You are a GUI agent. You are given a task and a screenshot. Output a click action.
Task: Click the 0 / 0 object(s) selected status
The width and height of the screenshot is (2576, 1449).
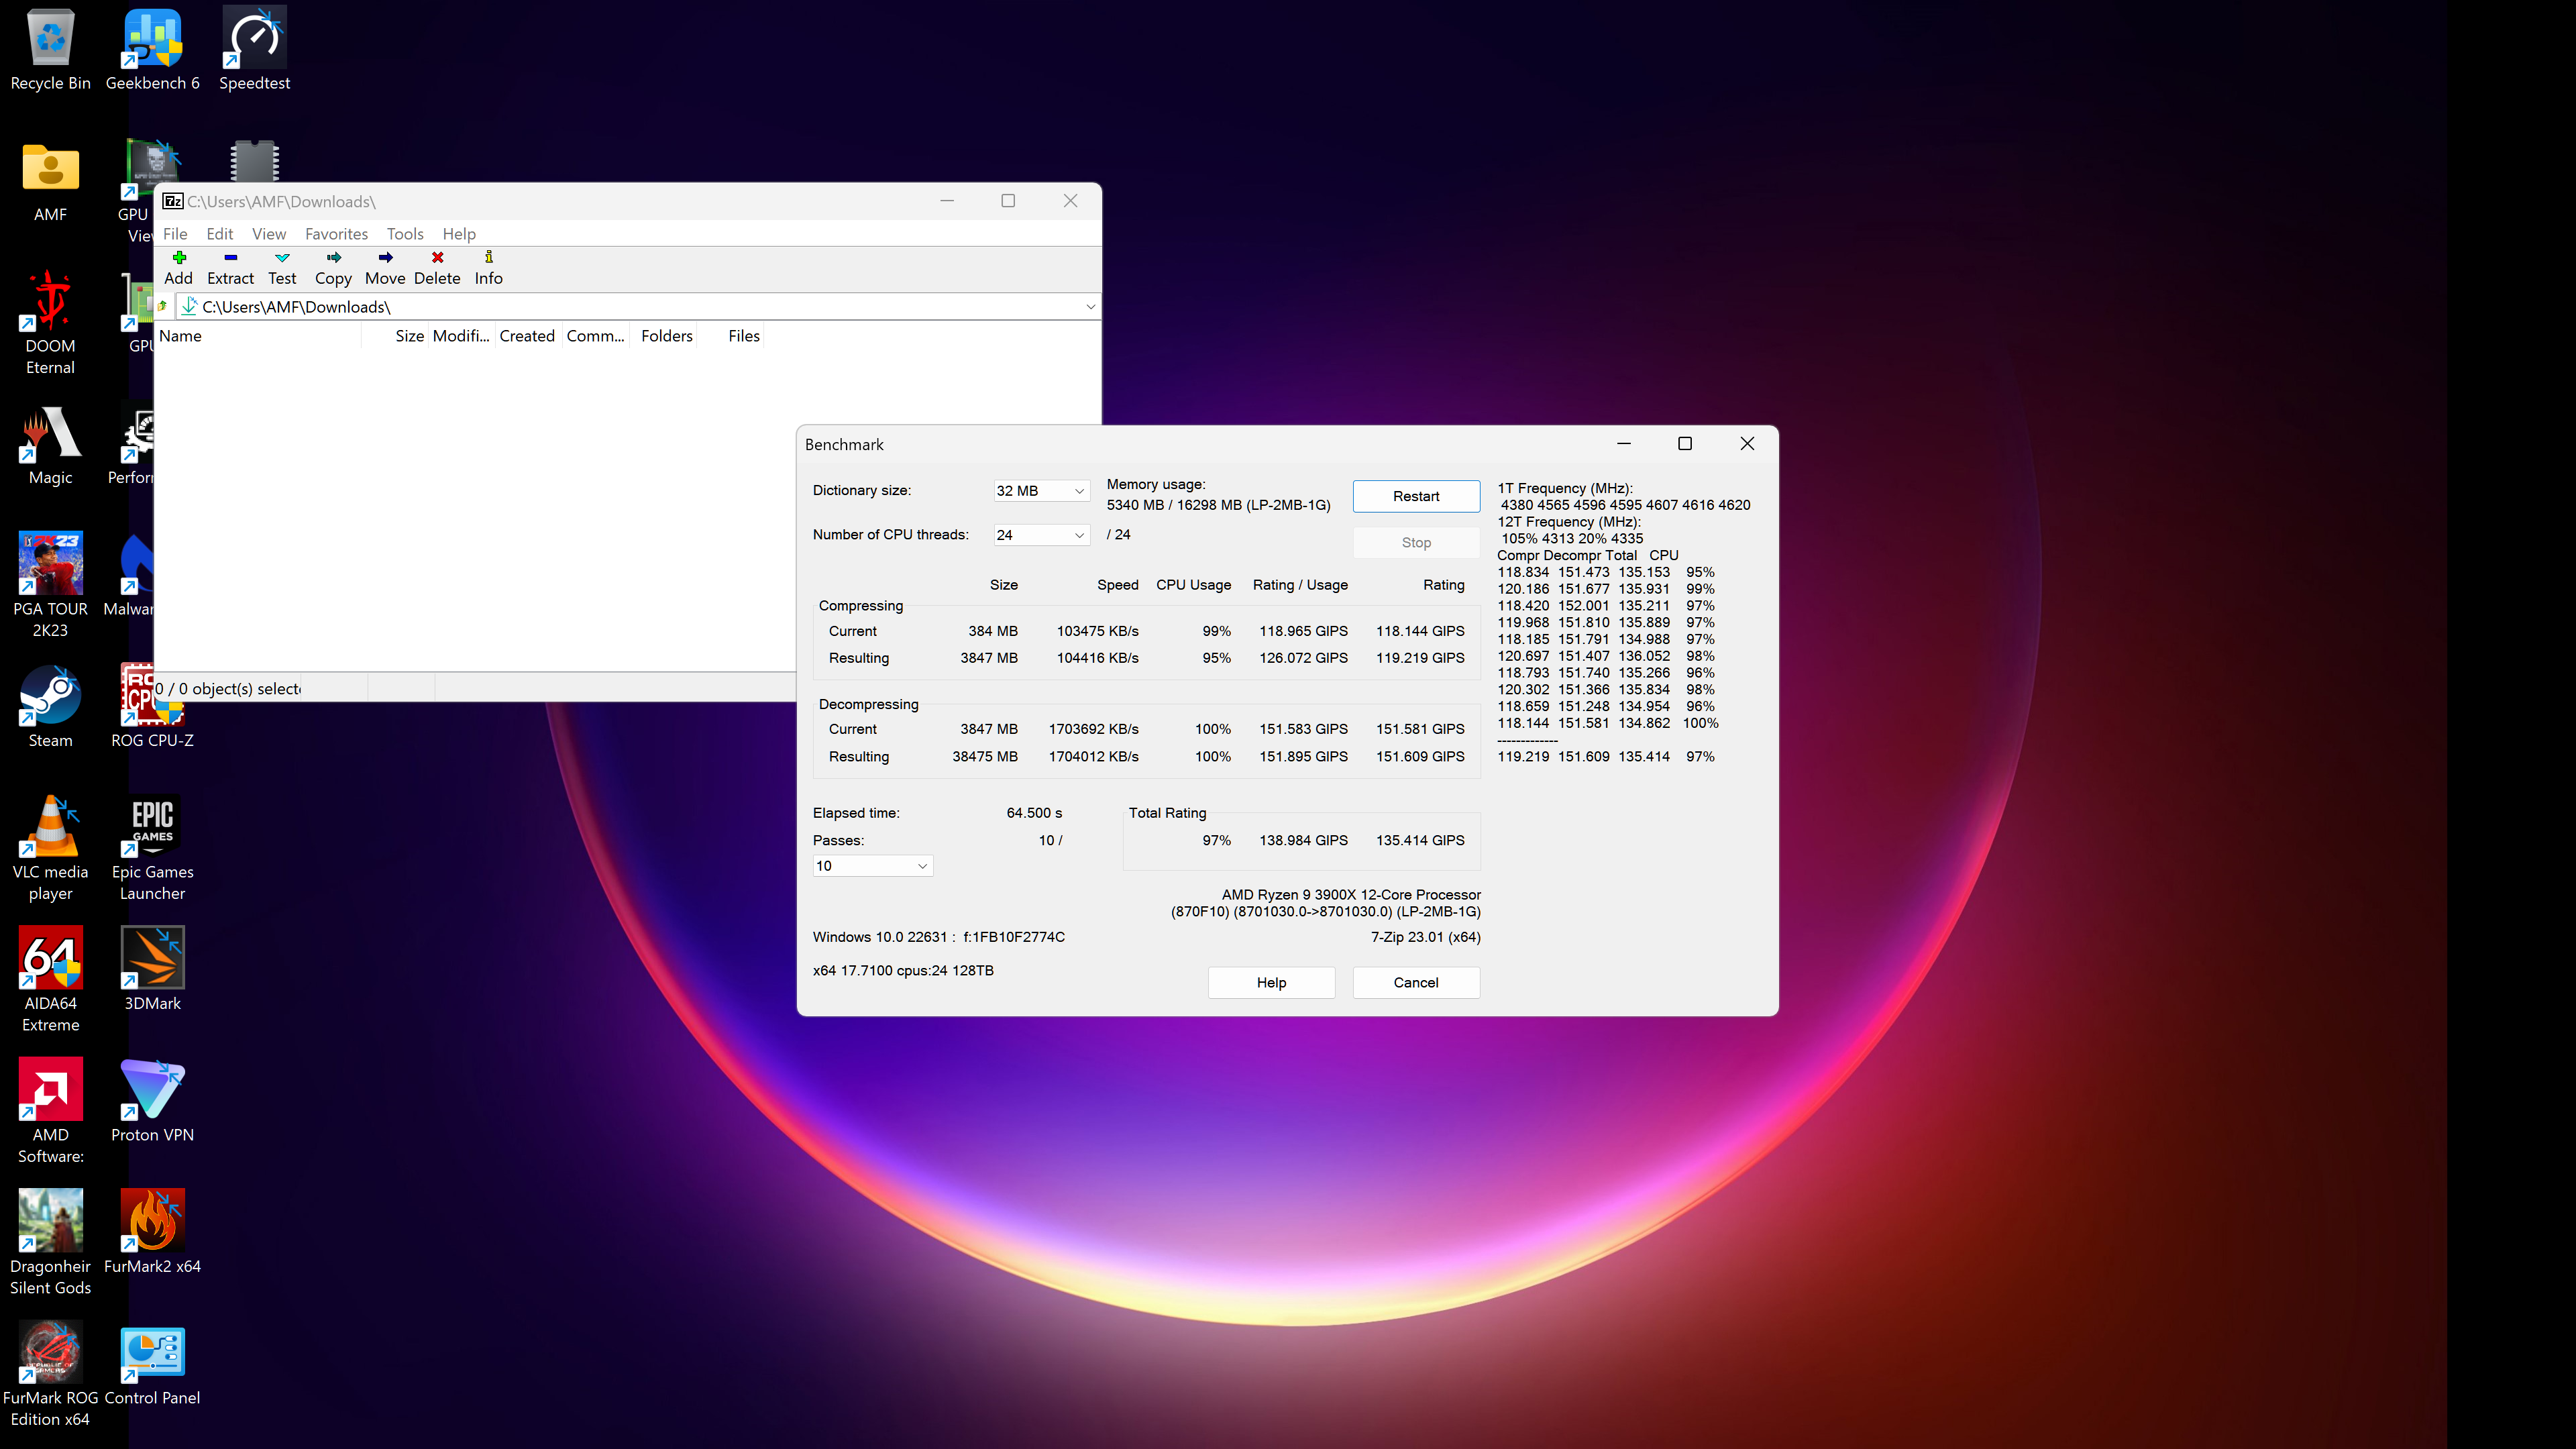point(228,689)
